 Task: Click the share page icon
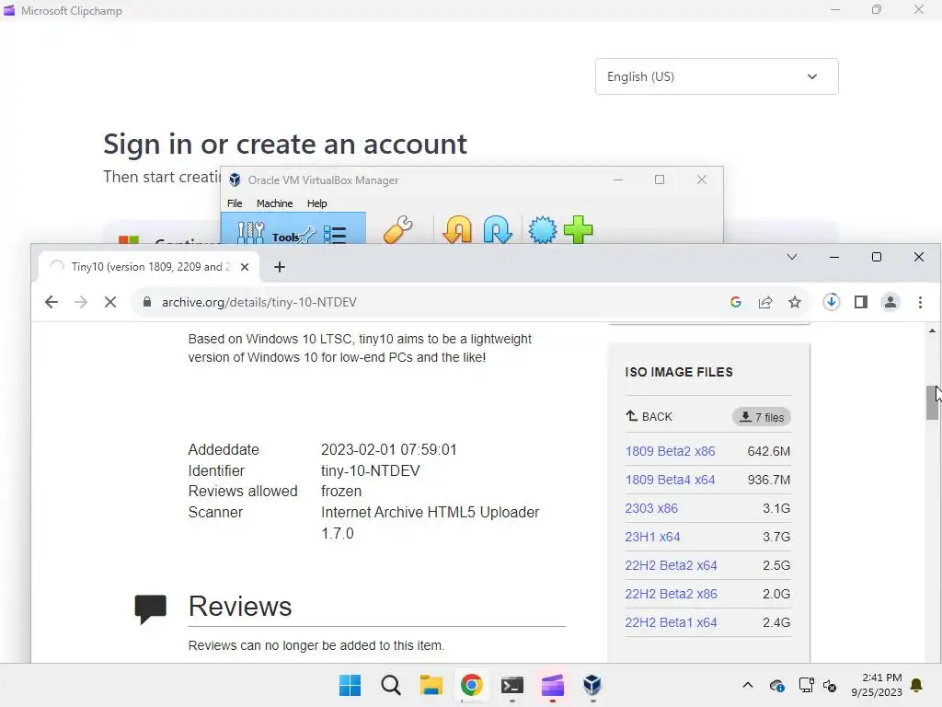click(x=764, y=302)
